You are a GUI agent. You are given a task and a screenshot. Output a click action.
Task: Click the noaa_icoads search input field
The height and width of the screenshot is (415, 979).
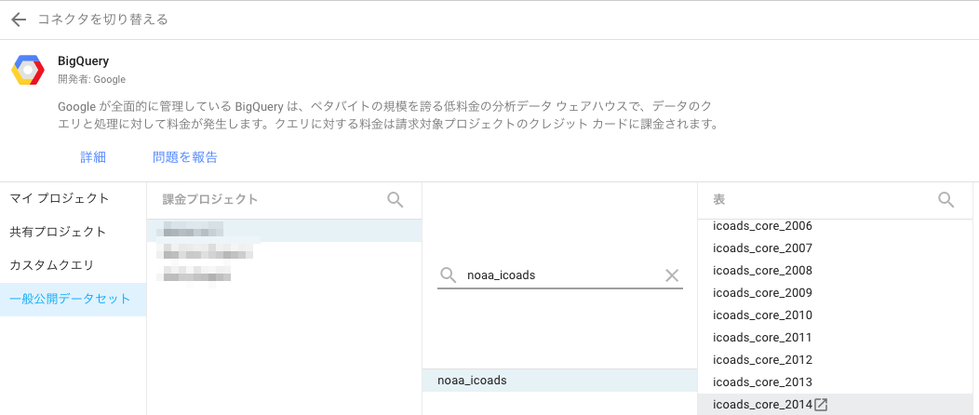tap(560, 275)
